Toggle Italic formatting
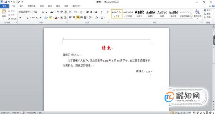 [24, 18]
